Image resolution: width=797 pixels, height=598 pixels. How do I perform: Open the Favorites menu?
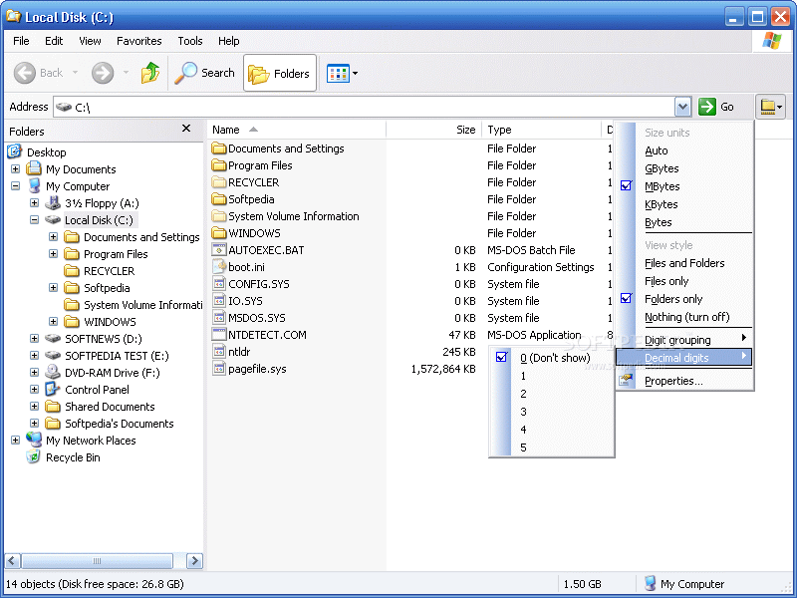click(139, 41)
